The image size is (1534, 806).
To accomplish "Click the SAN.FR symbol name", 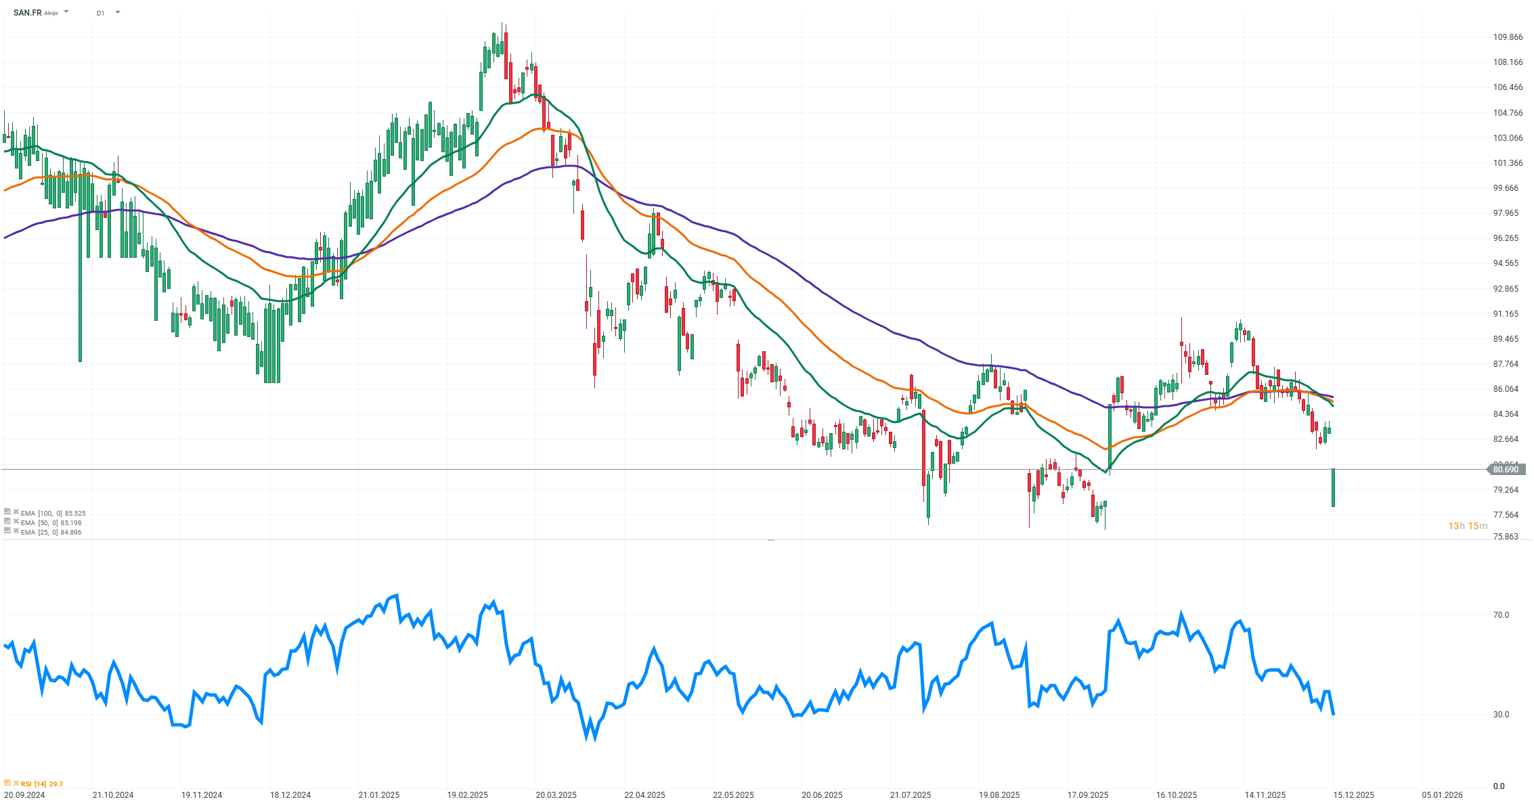I will 27,13.
